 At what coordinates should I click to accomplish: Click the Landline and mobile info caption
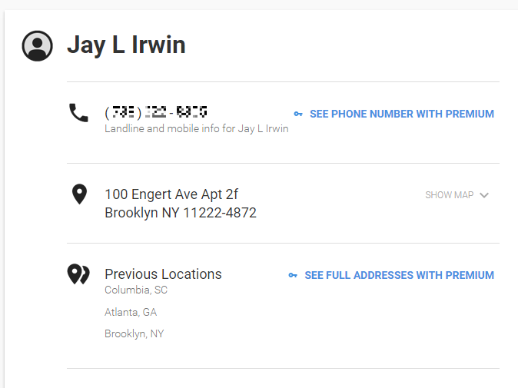tap(197, 129)
